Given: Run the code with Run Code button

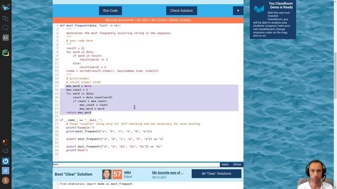Looking at the screenshot, I should tap(110, 10).
